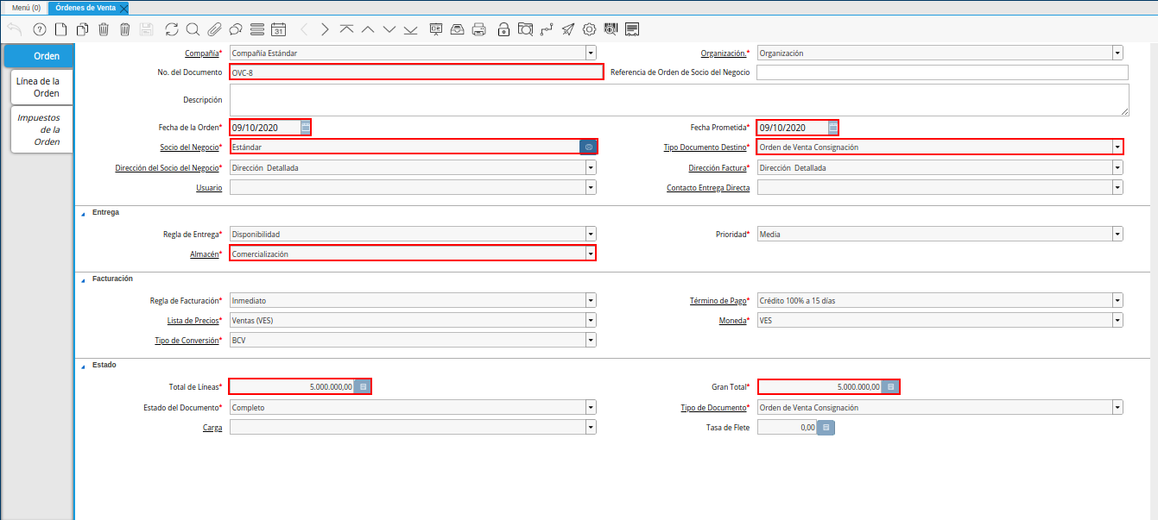
Task: Open the Almacén dropdown list
Action: coord(591,254)
